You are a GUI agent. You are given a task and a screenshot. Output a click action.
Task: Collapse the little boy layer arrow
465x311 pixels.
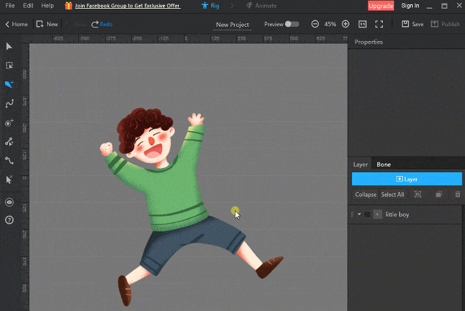(x=359, y=215)
